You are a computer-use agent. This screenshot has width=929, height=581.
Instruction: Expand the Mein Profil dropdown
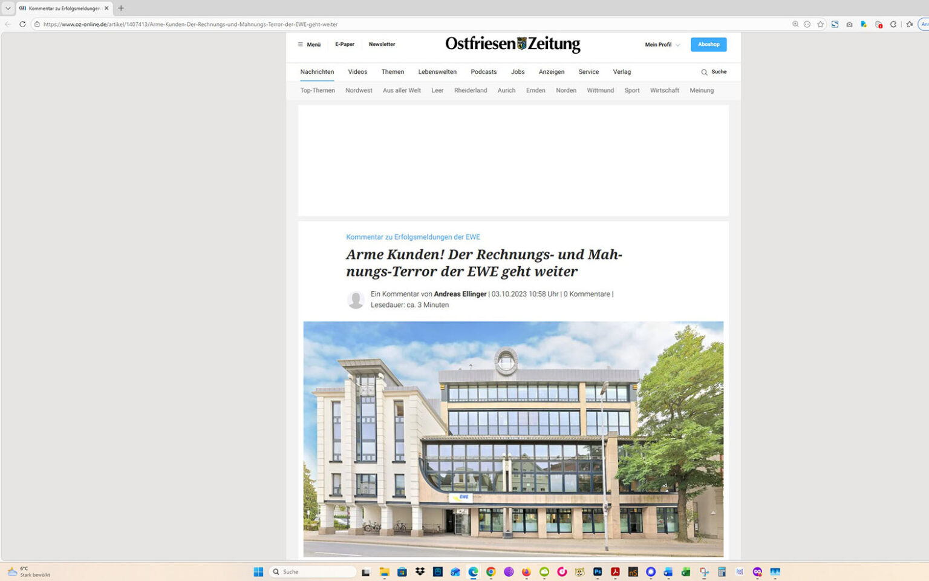(661, 44)
